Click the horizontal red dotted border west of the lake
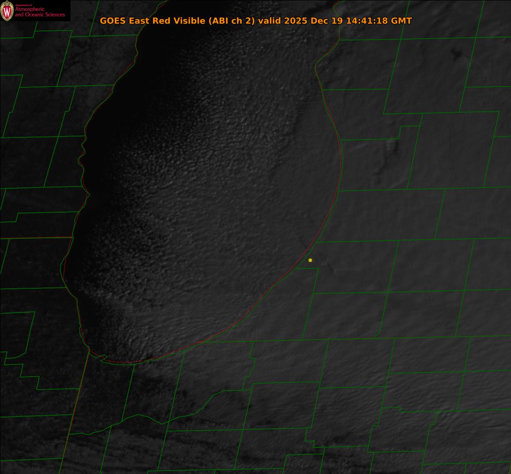The image size is (511, 474). pos(35,238)
